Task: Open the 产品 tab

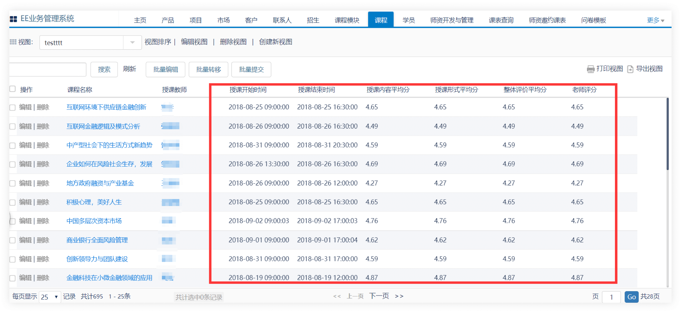Action: click(x=168, y=20)
